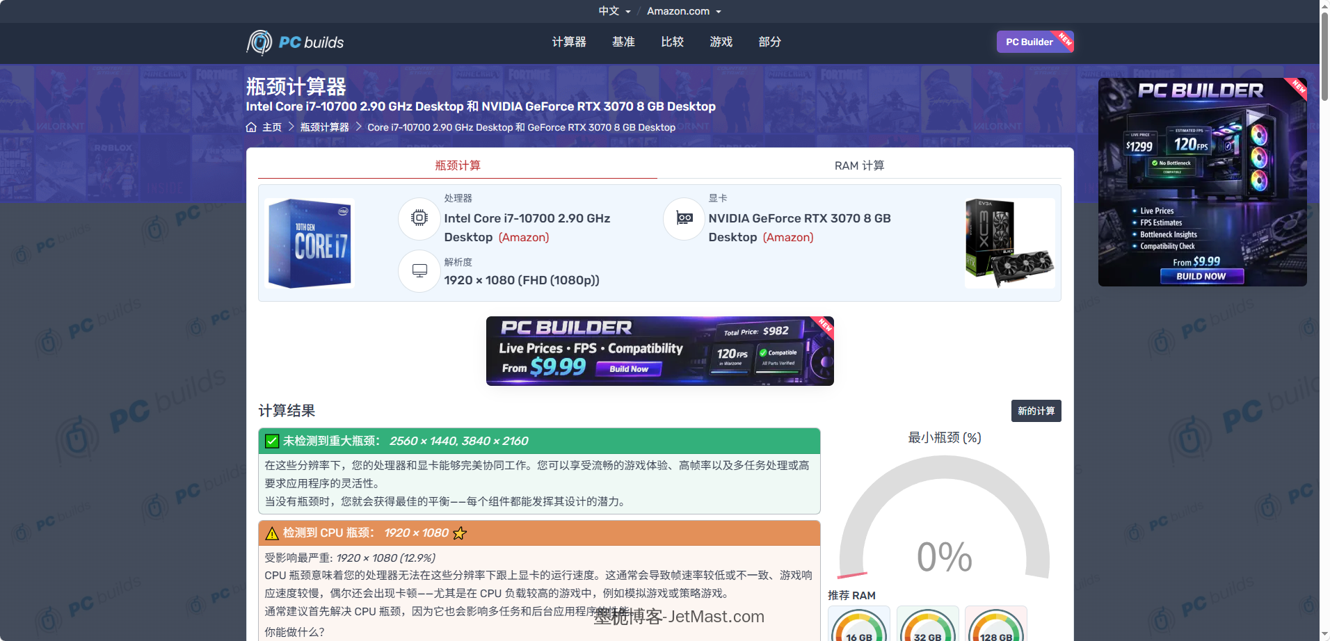Image resolution: width=1330 pixels, height=641 pixels.
Task: Open the 游戏 menu
Action: 721,42
